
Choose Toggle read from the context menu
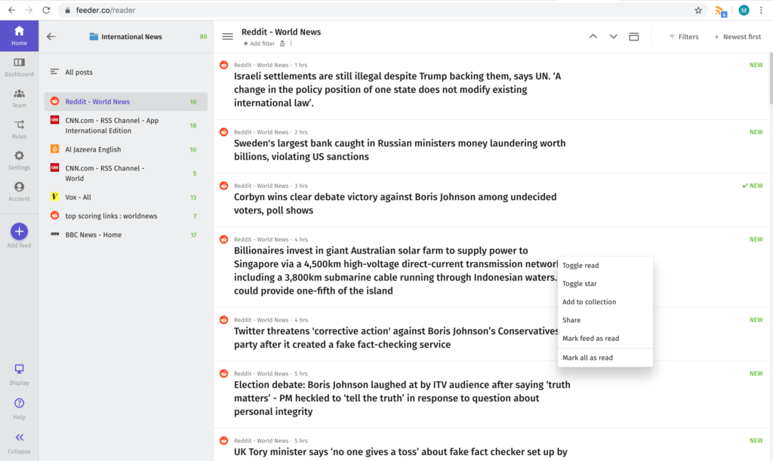605,266
